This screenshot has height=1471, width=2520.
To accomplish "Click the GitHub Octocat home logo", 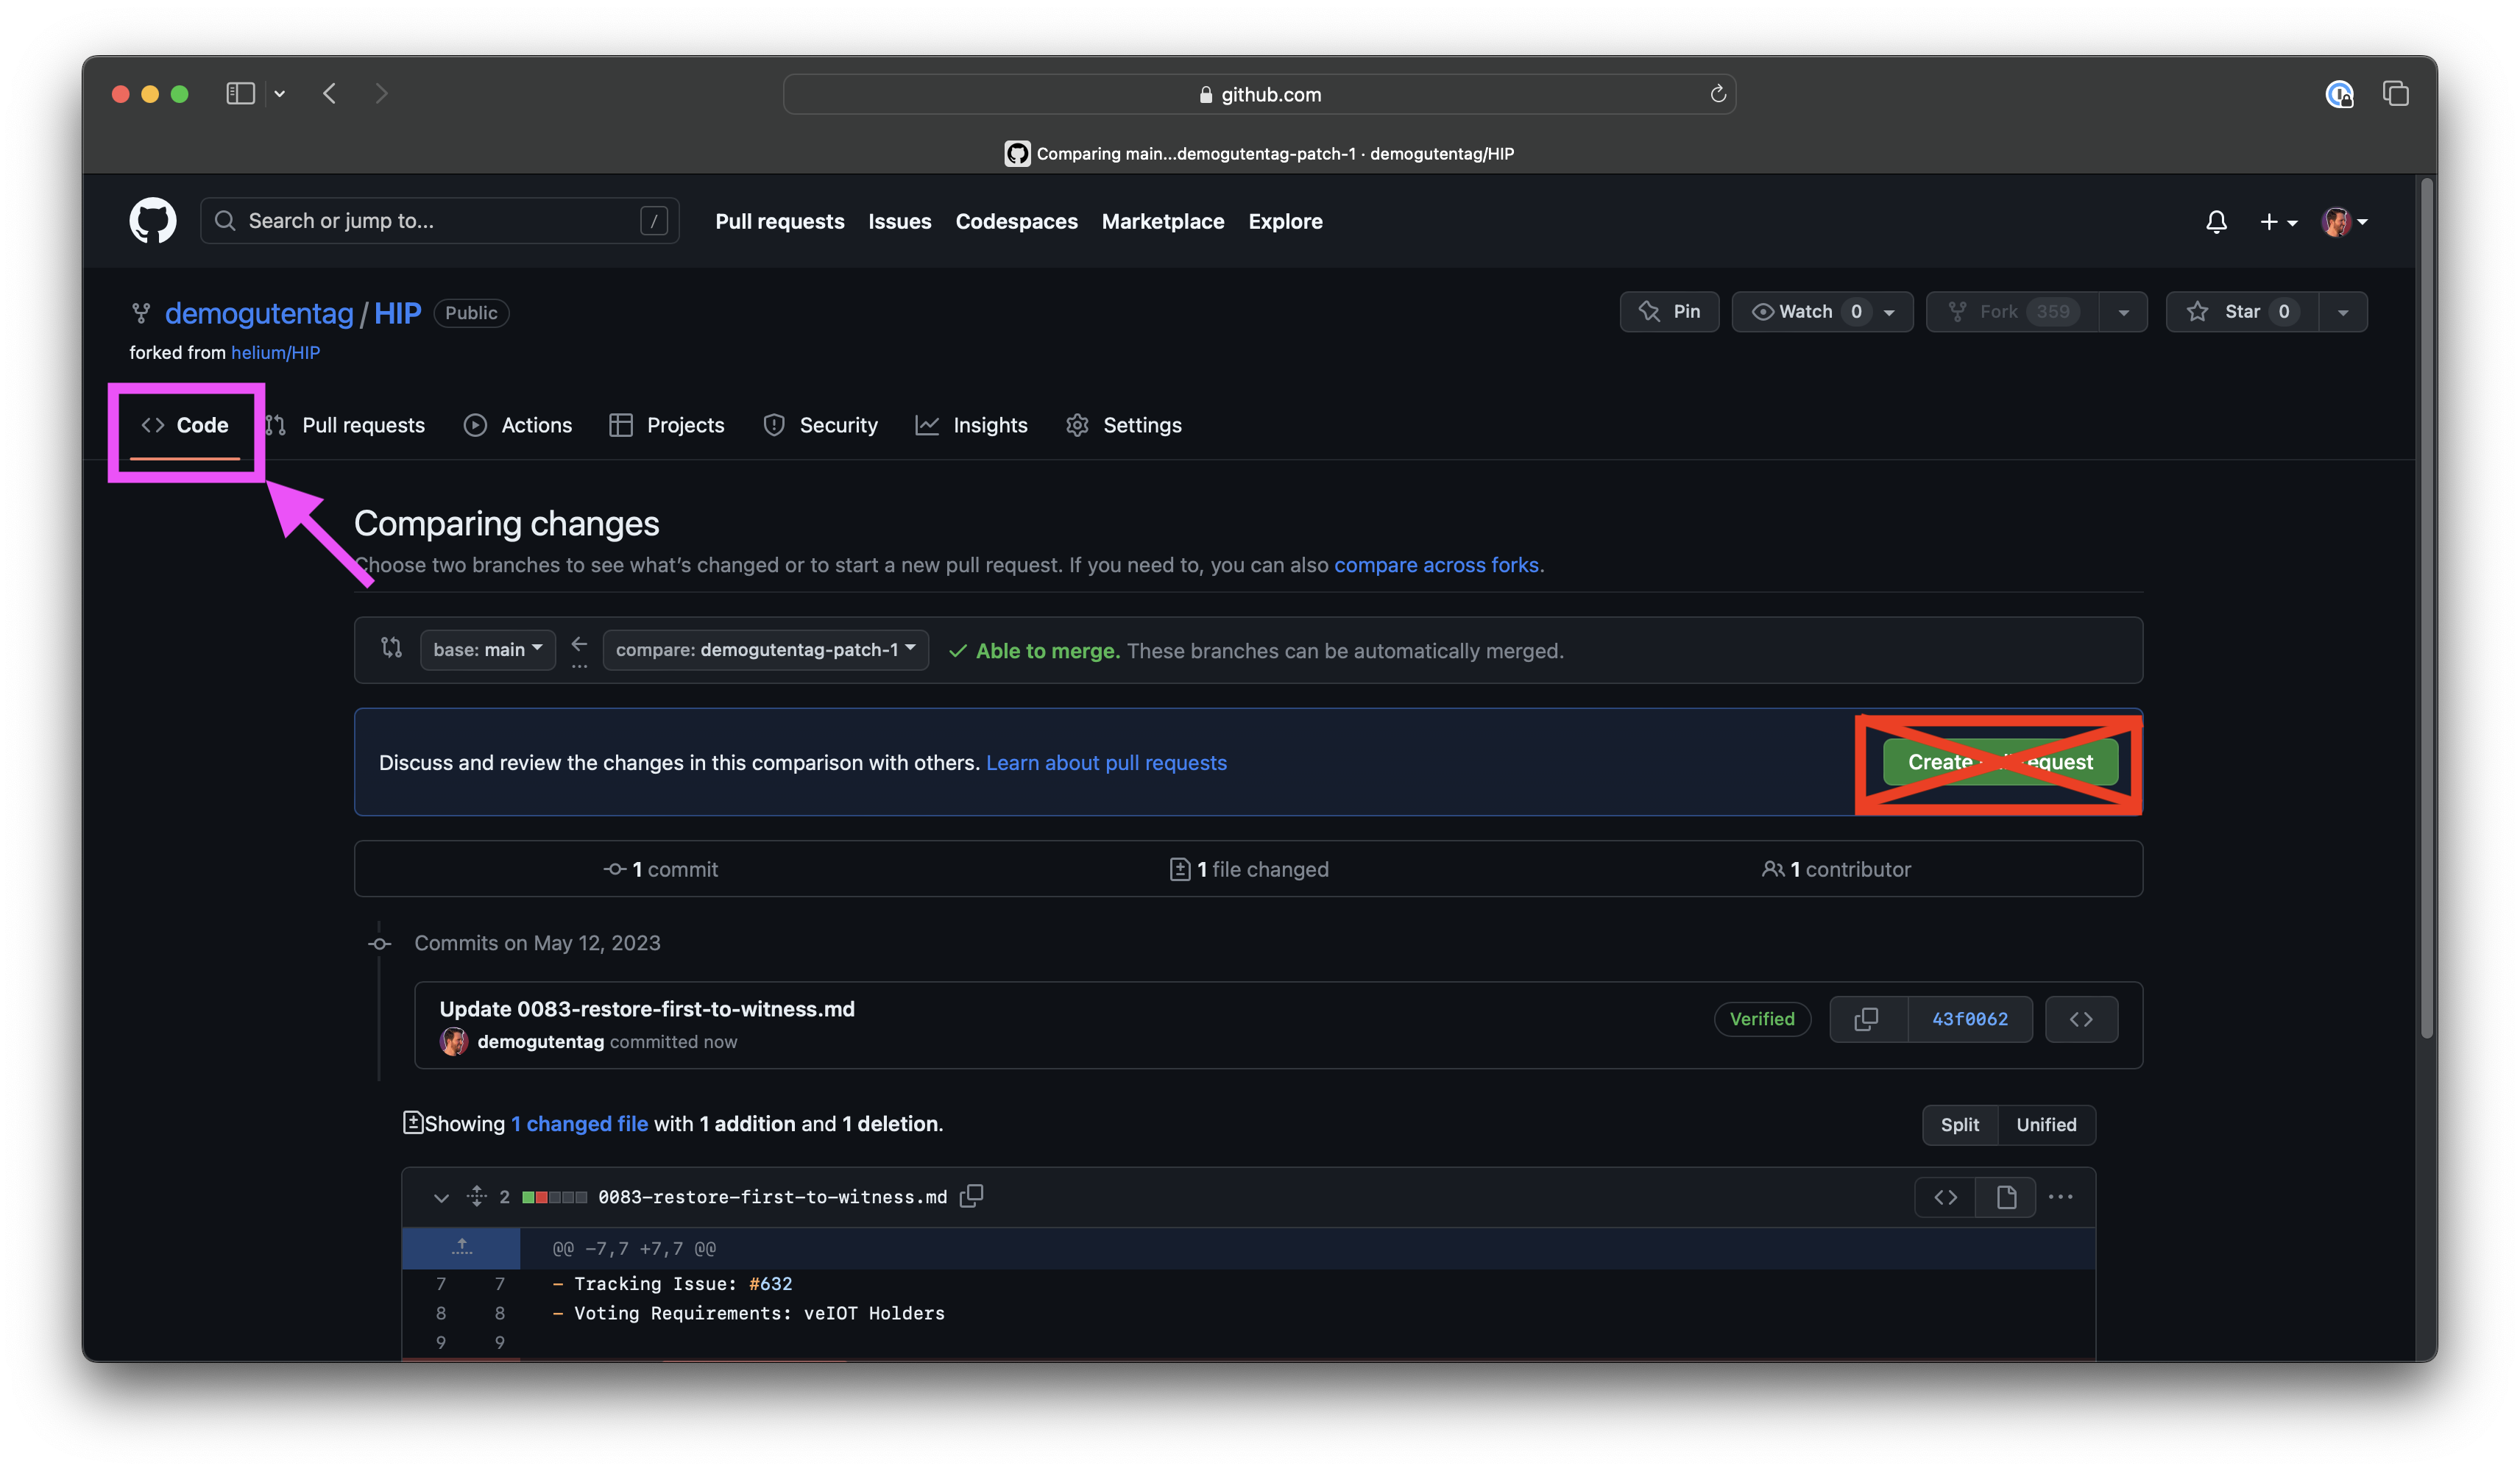I will click(x=152, y=221).
